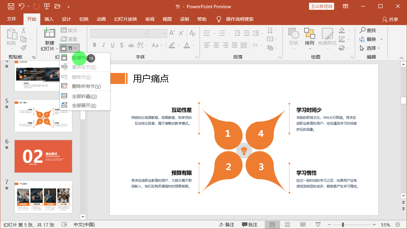407x229 pixels.
Task: Choose Collapse All (全部折叠) menu item
Action: pos(85,96)
